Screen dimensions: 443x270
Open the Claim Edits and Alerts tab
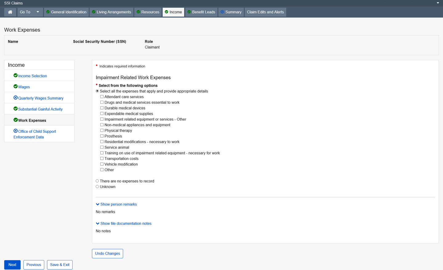point(265,12)
